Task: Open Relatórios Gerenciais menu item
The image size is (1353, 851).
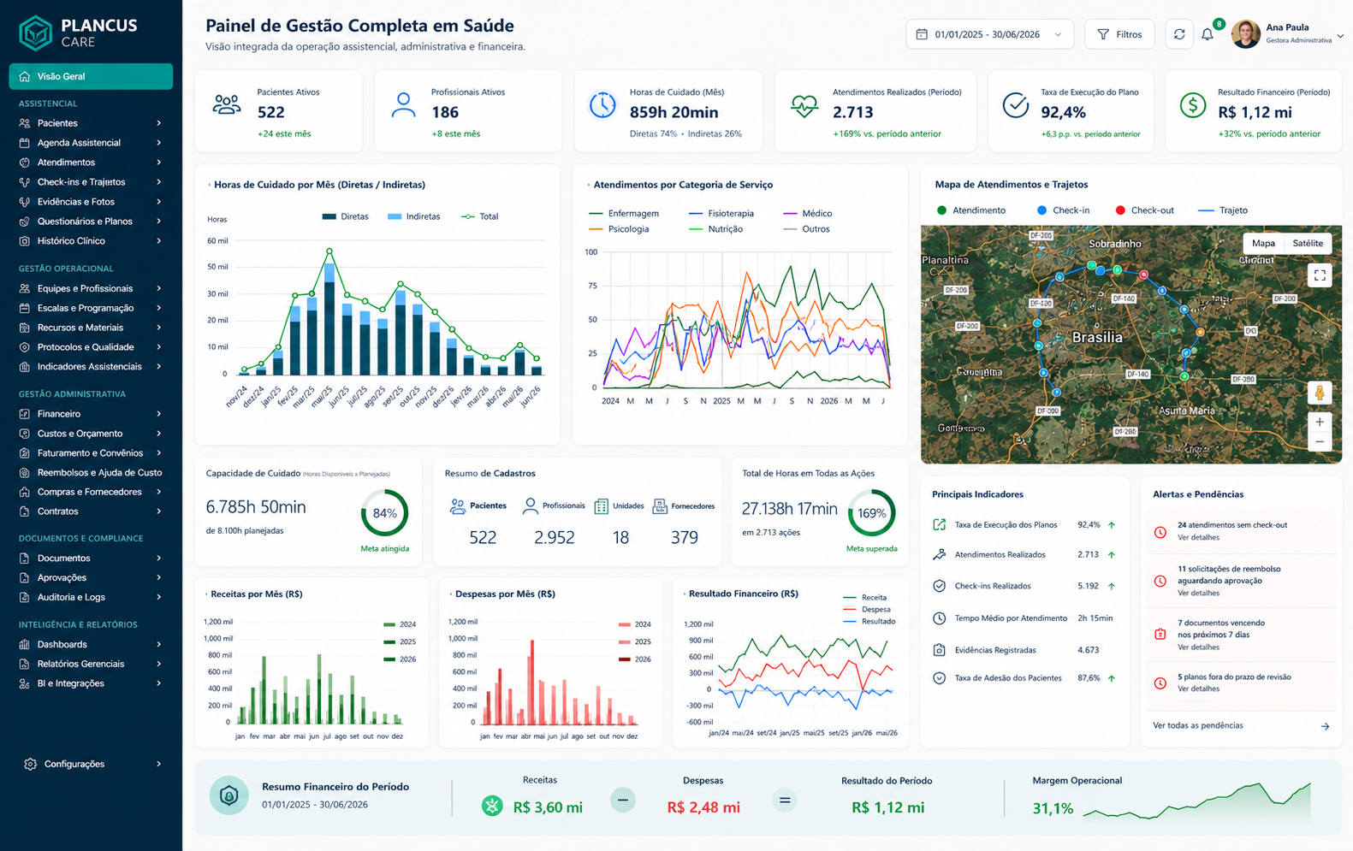Action: tap(91, 664)
